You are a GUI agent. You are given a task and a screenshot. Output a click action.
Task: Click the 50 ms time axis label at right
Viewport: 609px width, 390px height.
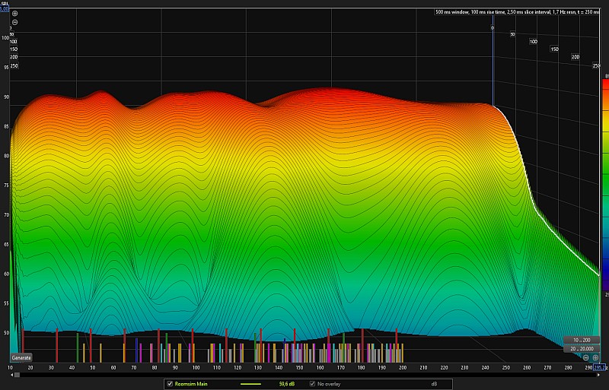(512, 34)
